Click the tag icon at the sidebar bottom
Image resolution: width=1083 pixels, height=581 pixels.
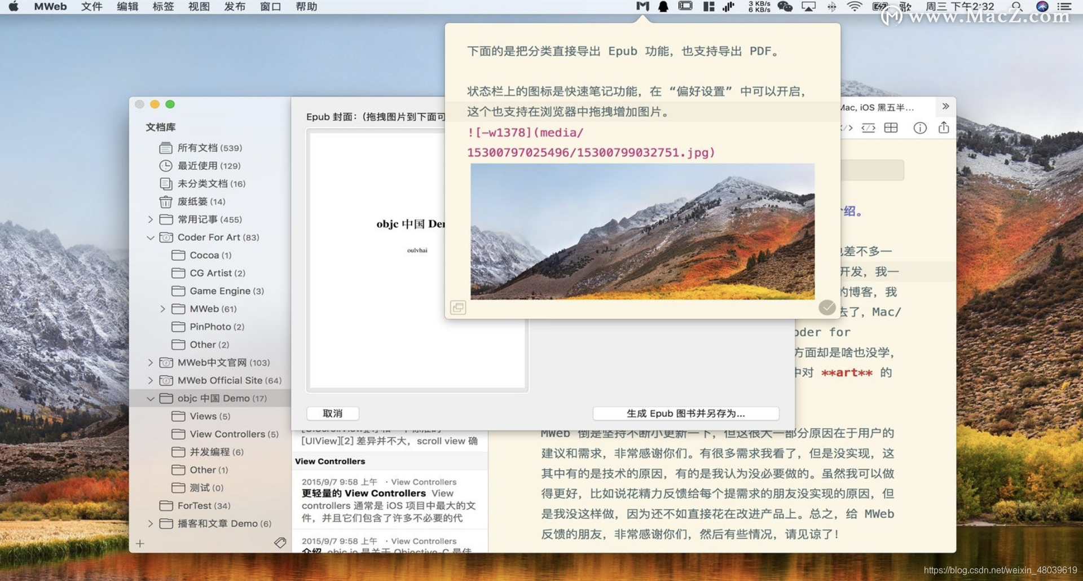[x=280, y=543]
